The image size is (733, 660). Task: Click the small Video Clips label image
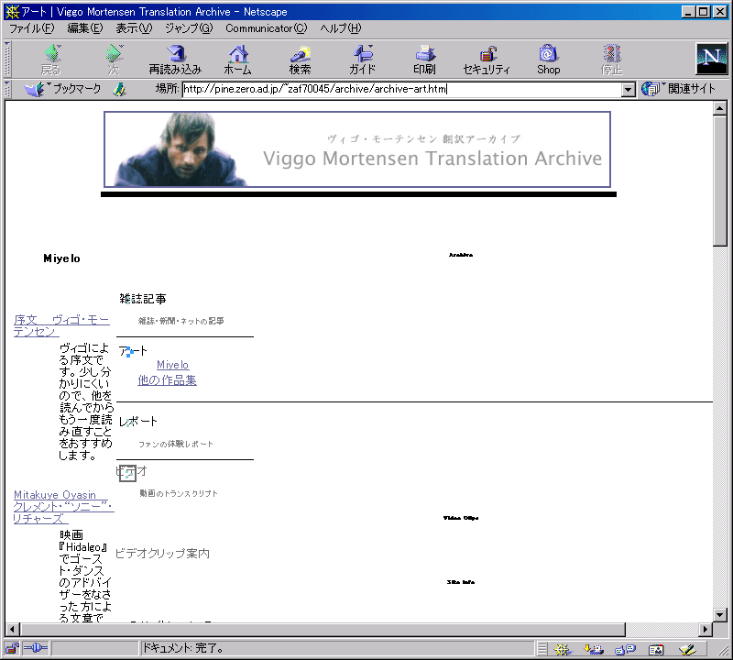(461, 518)
